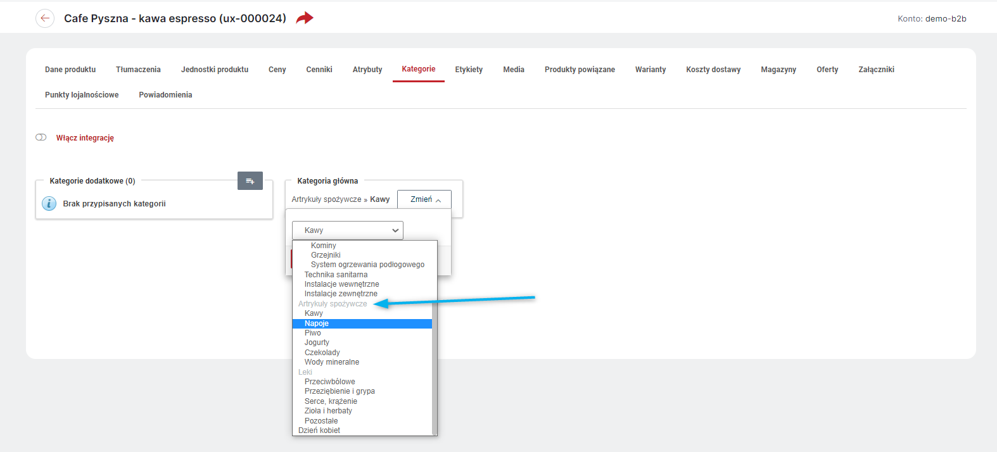
Task: Click the dropdown list vertical scrollbar
Action: [x=435, y=367]
